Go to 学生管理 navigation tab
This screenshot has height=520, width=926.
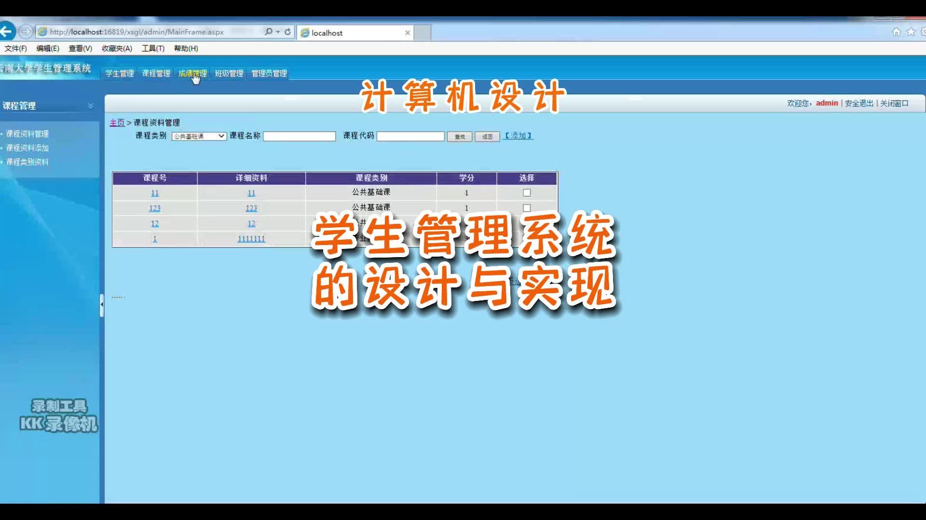pos(120,73)
